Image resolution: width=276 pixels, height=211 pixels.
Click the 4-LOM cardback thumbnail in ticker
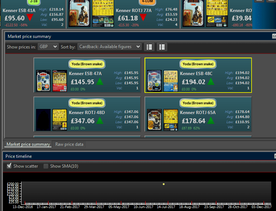pos(103,13)
